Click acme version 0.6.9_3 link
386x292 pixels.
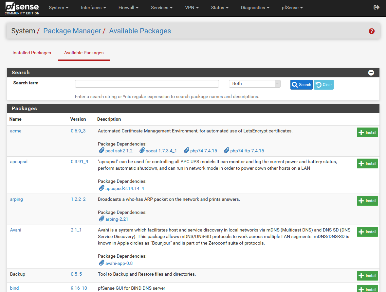(x=78, y=131)
